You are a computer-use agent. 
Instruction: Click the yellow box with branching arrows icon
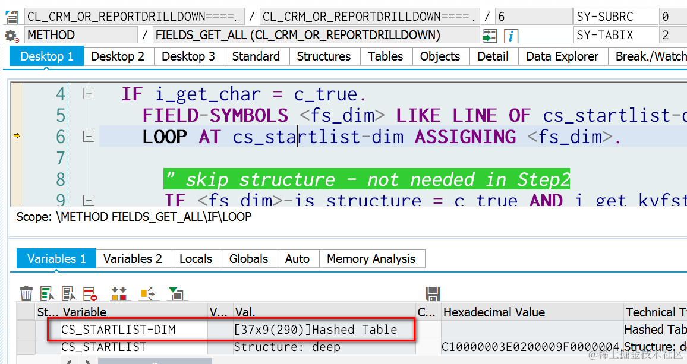(147, 293)
